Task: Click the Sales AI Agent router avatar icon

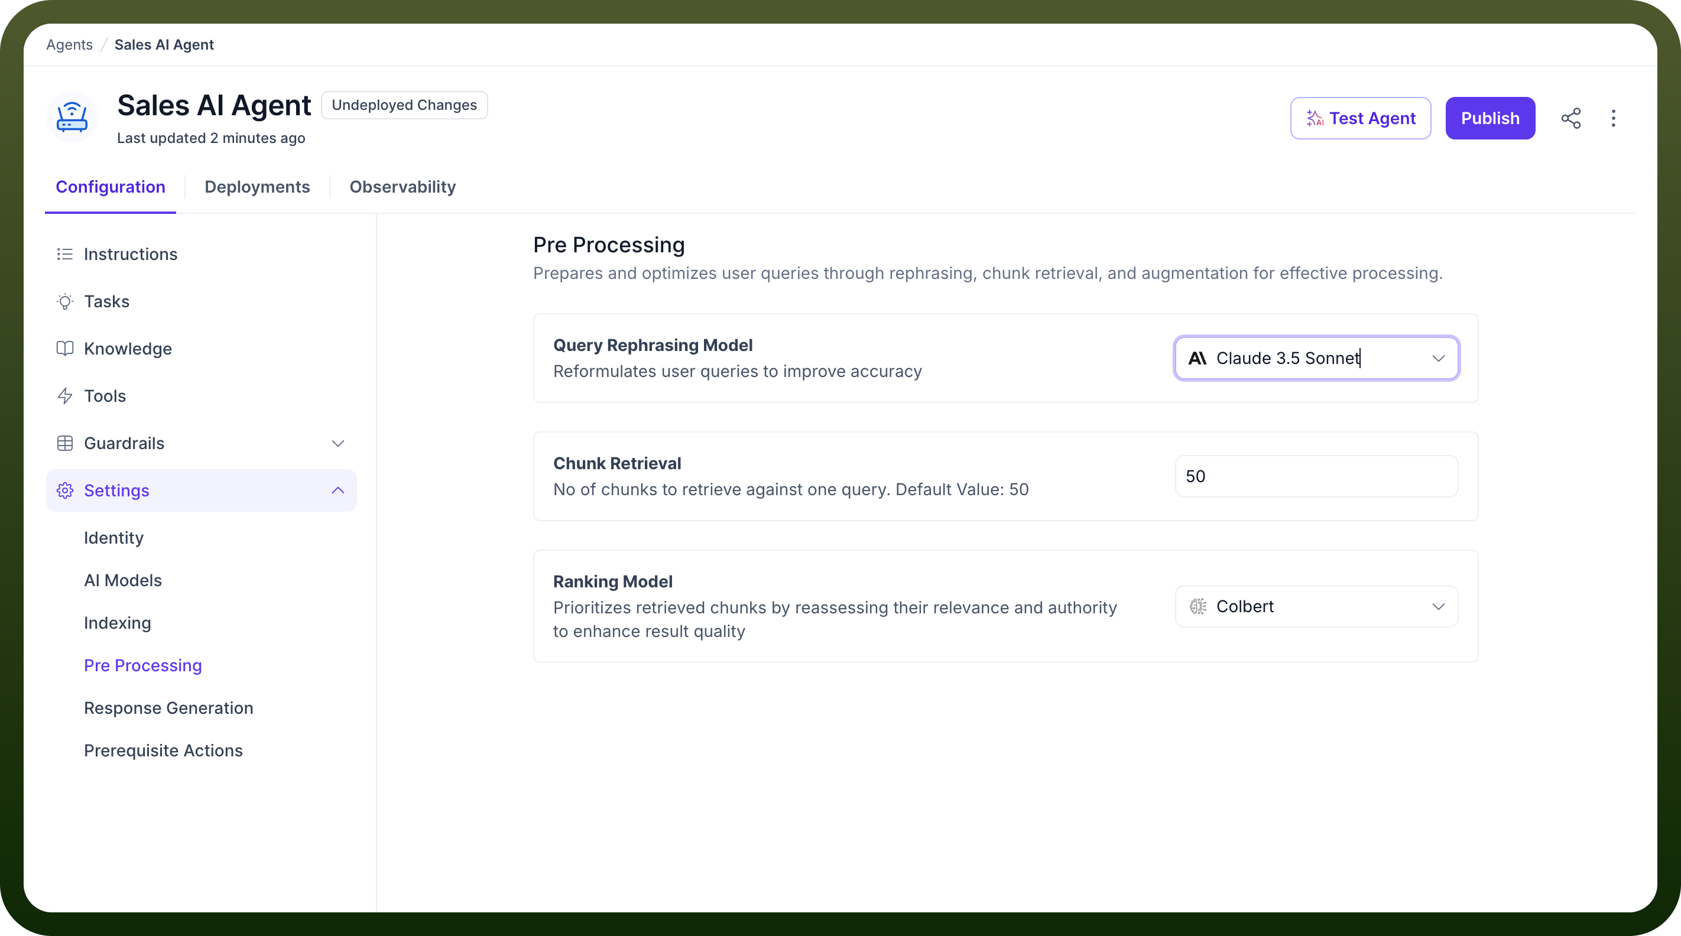Action: (x=72, y=118)
